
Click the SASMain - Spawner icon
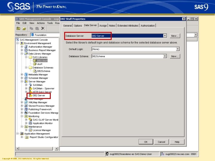tap(30, 89)
